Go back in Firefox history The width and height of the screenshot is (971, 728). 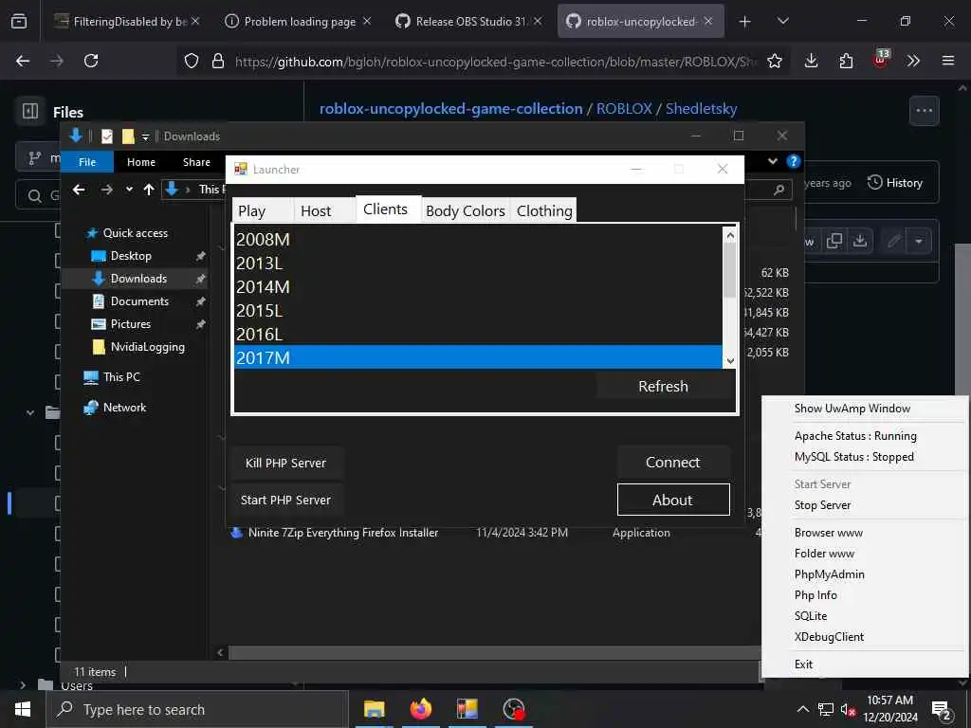tap(23, 61)
